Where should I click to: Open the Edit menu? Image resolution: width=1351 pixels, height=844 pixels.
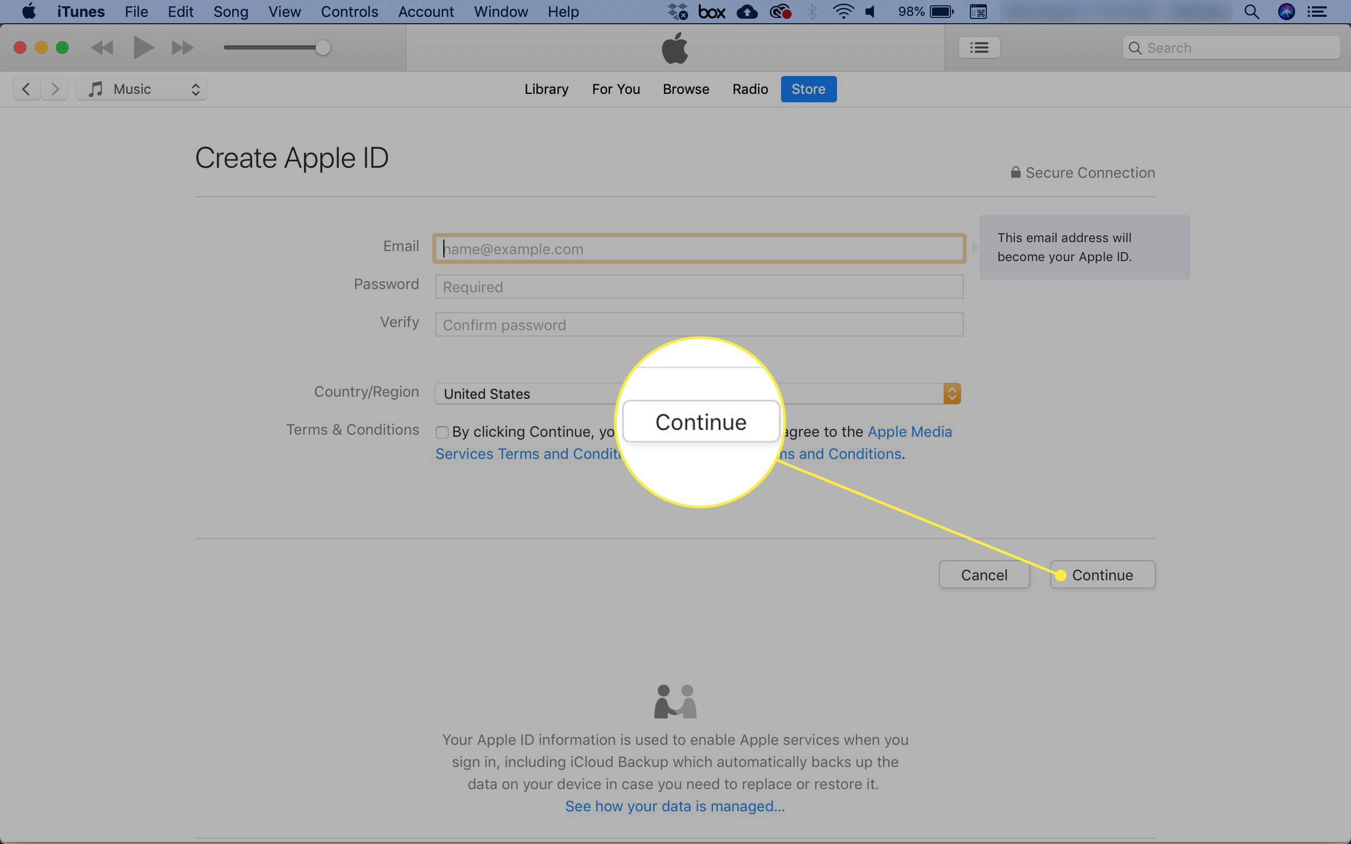coord(180,12)
